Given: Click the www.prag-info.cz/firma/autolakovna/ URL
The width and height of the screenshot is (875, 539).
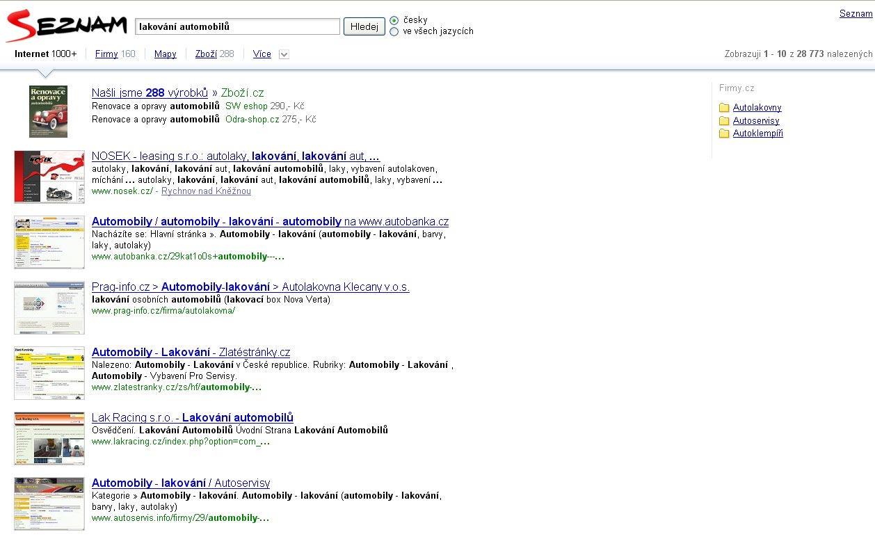Looking at the screenshot, I should [163, 310].
